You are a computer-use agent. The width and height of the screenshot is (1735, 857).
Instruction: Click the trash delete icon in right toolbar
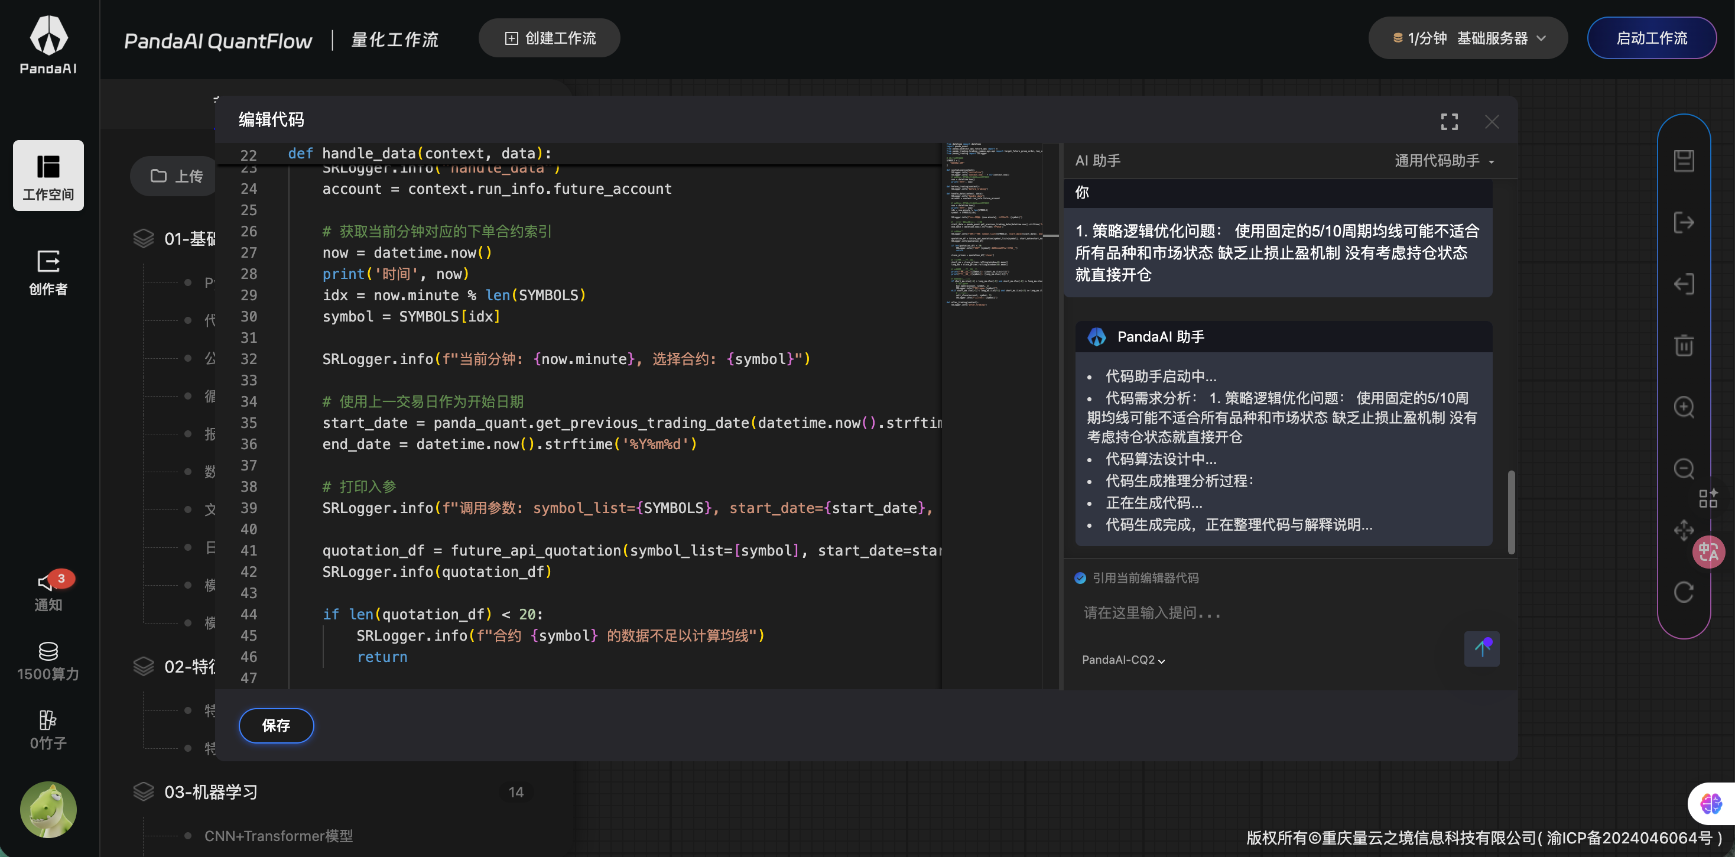point(1684,345)
